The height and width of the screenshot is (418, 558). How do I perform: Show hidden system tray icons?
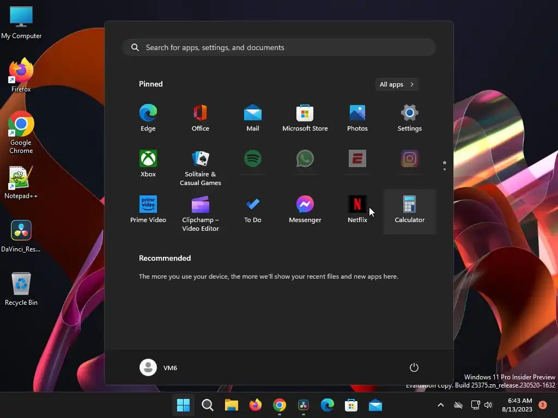point(440,405)
